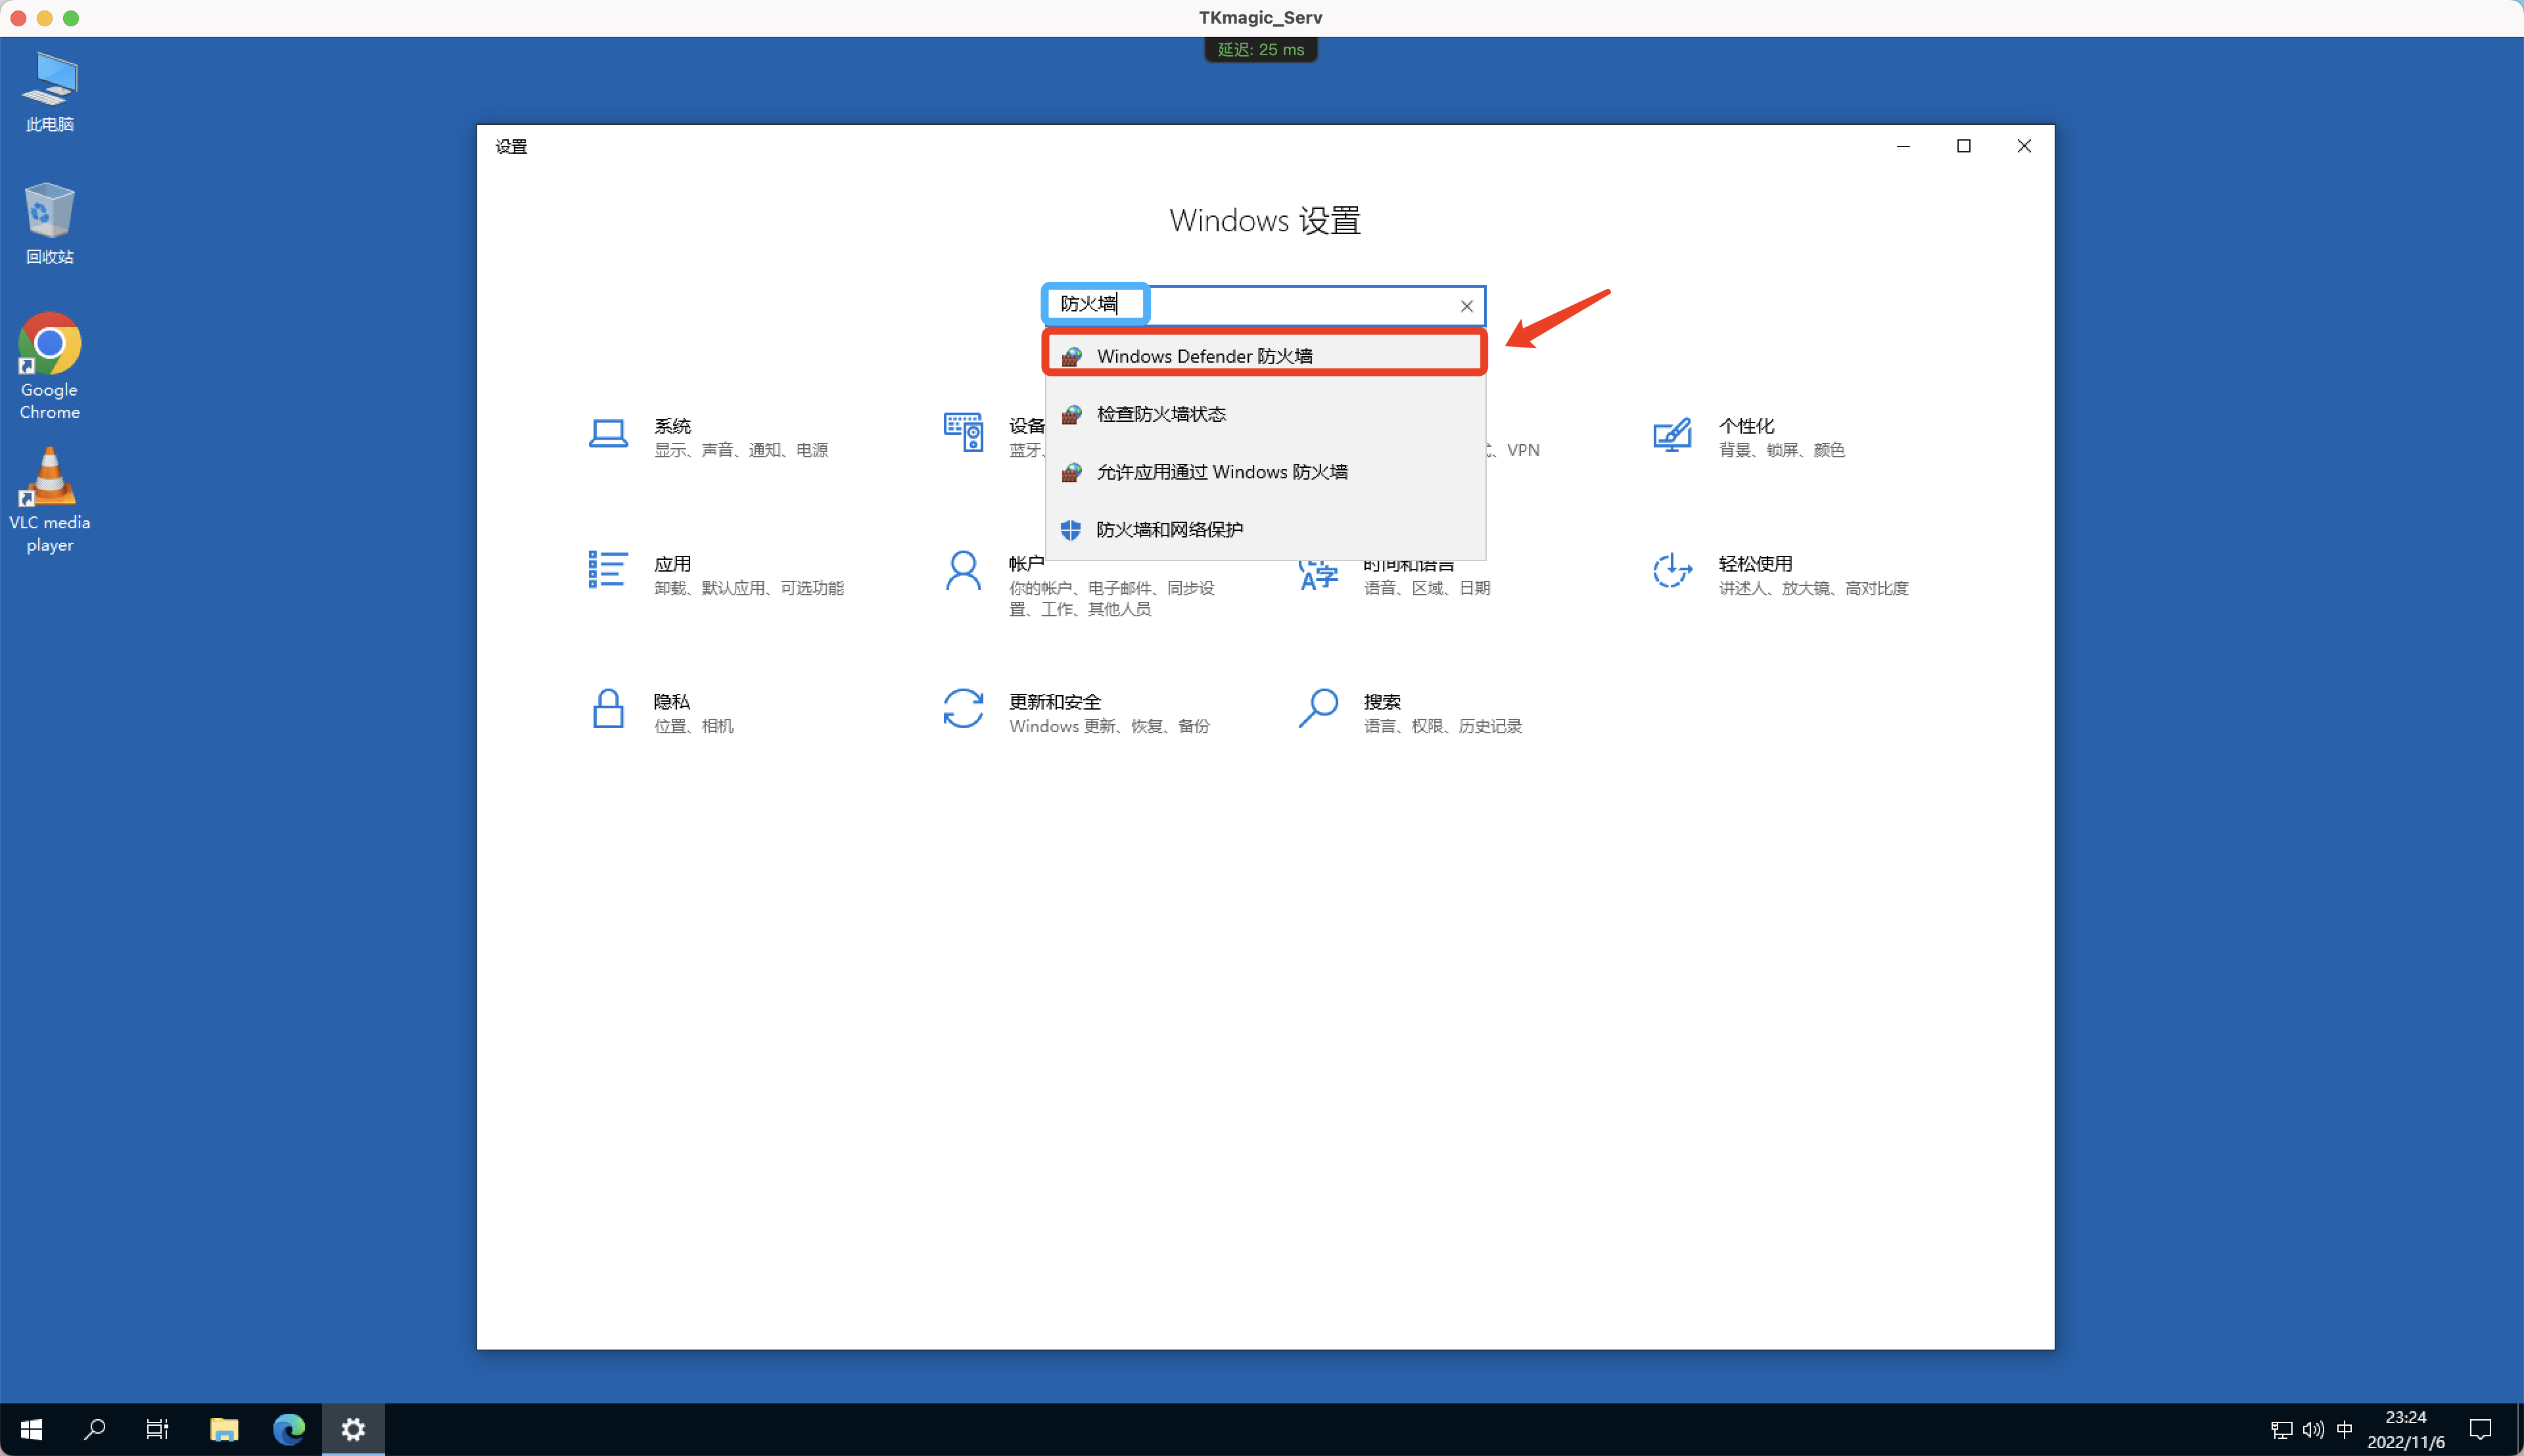Screen dimensions: 2524x1456
Task: Open the Start menu
Action: click(31, 1429)
